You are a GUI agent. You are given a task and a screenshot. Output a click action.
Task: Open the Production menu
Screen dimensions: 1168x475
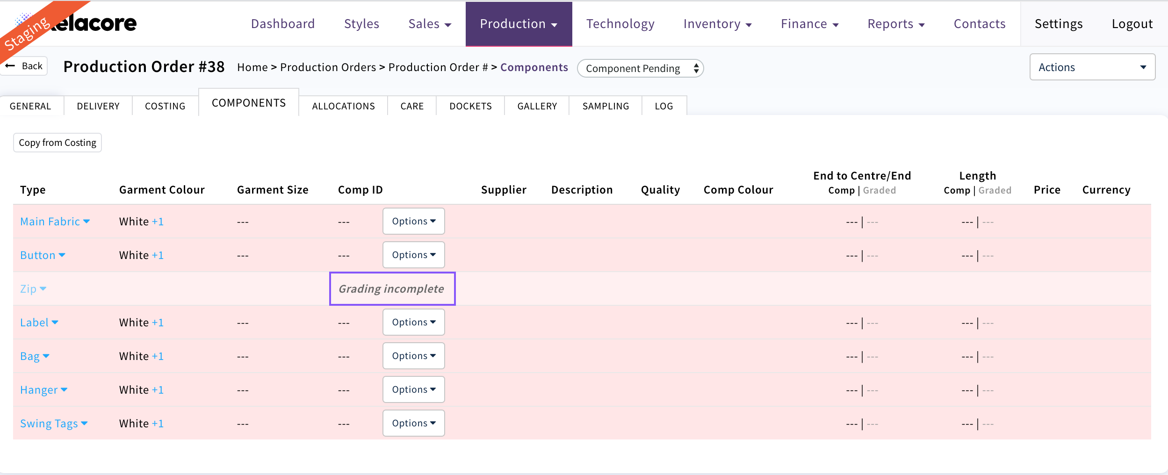(x=518, y=24)
